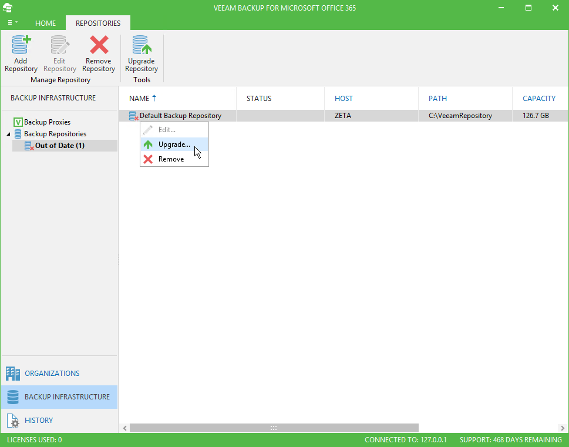Image resolution: width=569 pixels, height=447 pixels.
Task: Open the ORGANIZATIONS view
Action: click(59, 374)
